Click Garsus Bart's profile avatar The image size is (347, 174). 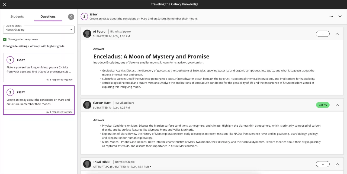click(87, 105)
